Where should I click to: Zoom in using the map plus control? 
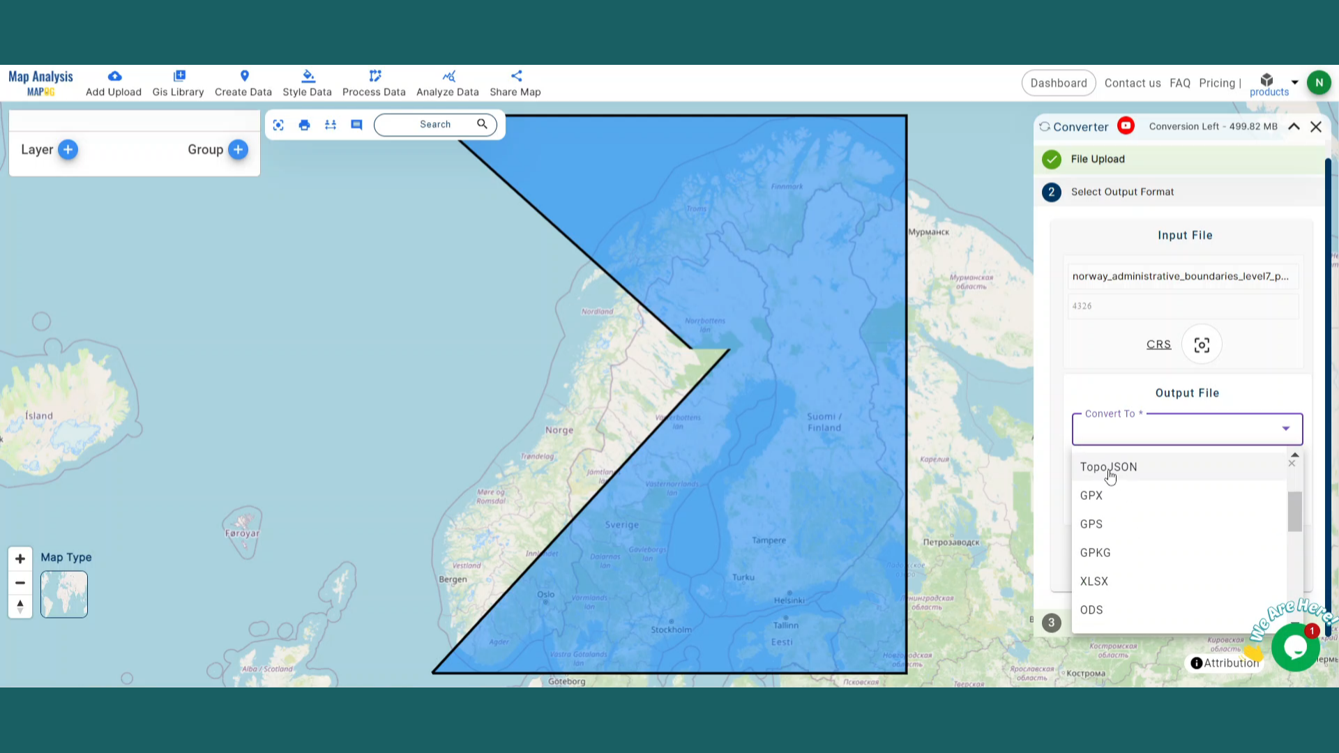(x=20, y=558)
